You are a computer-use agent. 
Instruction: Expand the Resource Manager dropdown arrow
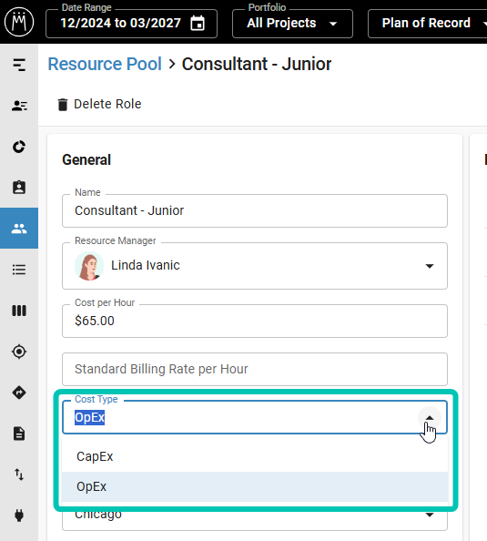tap(430, 266)
